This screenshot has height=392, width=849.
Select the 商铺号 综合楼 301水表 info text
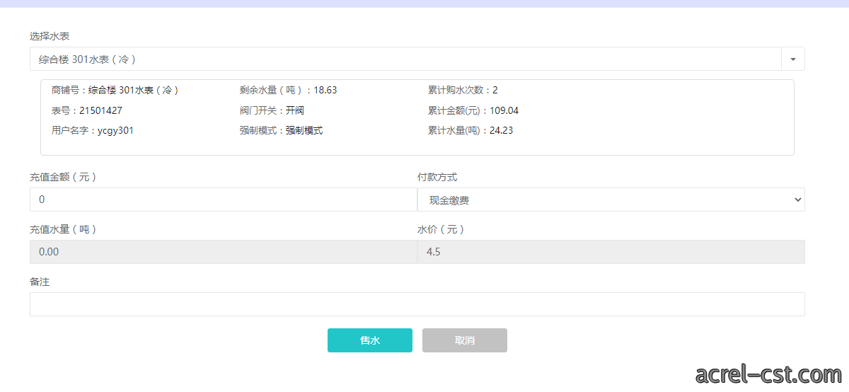point(115,91)
